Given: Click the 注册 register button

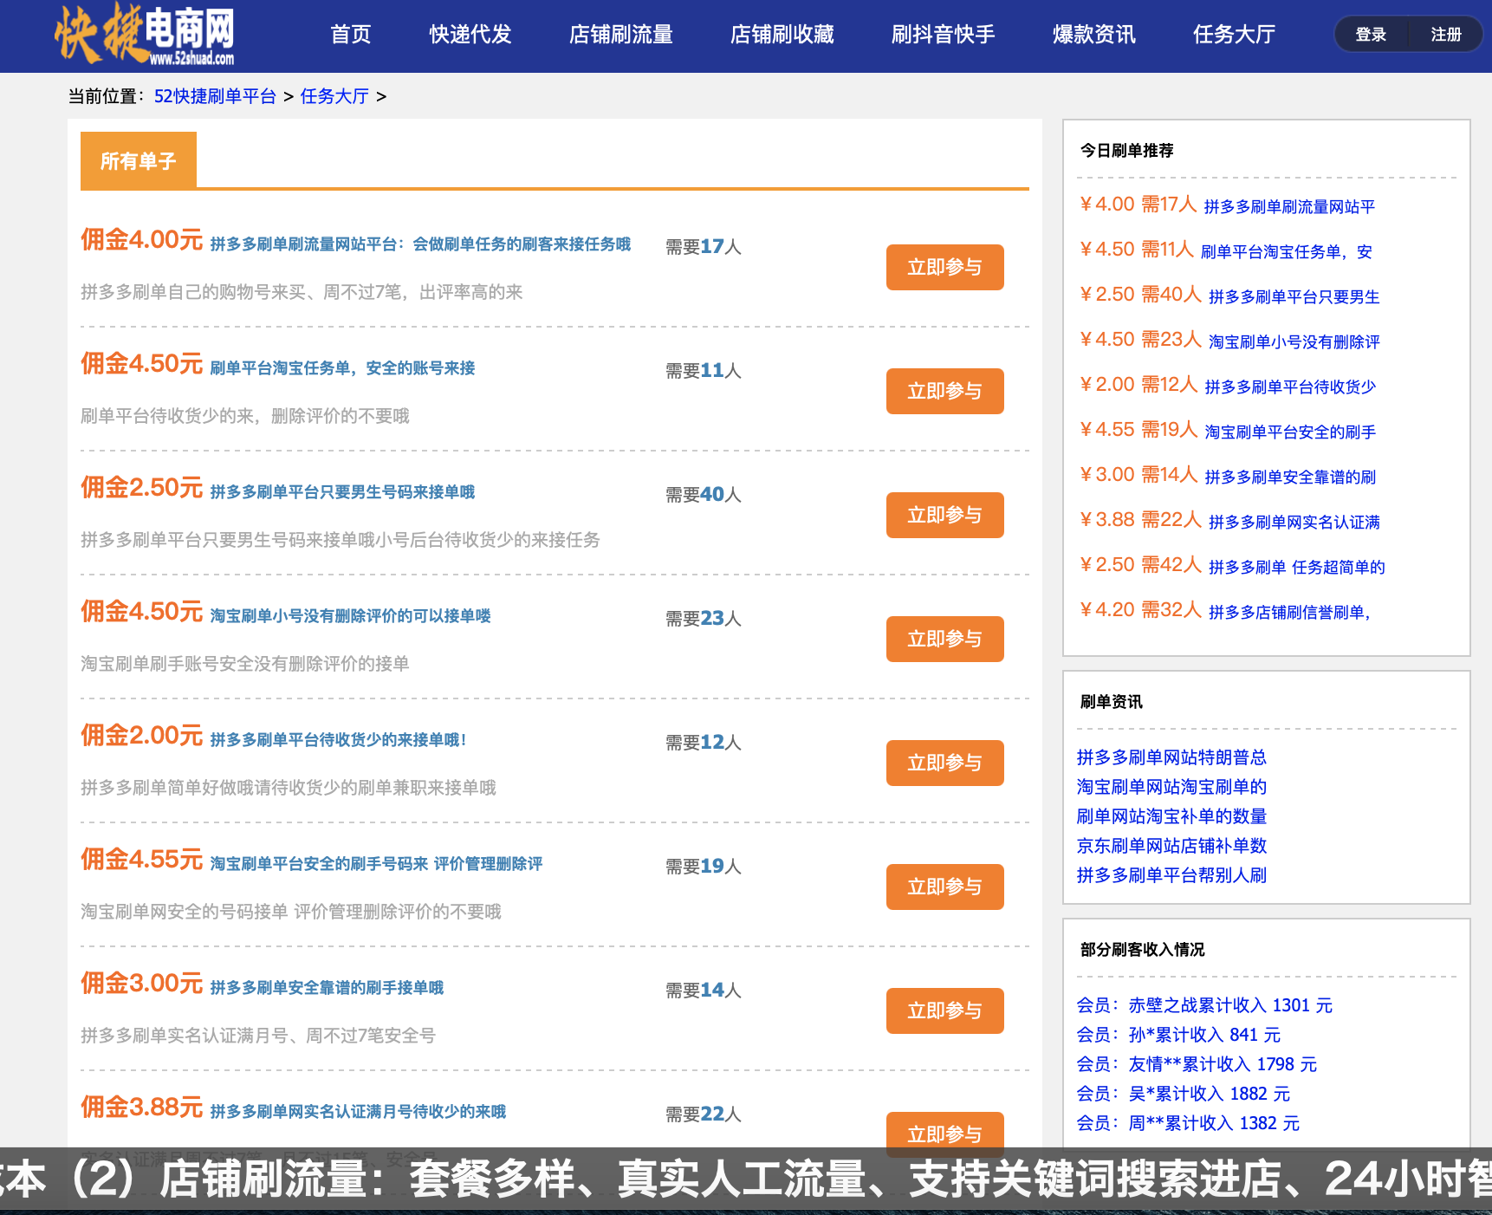Looking at the screenshot, I should (x=1445, y=35).
